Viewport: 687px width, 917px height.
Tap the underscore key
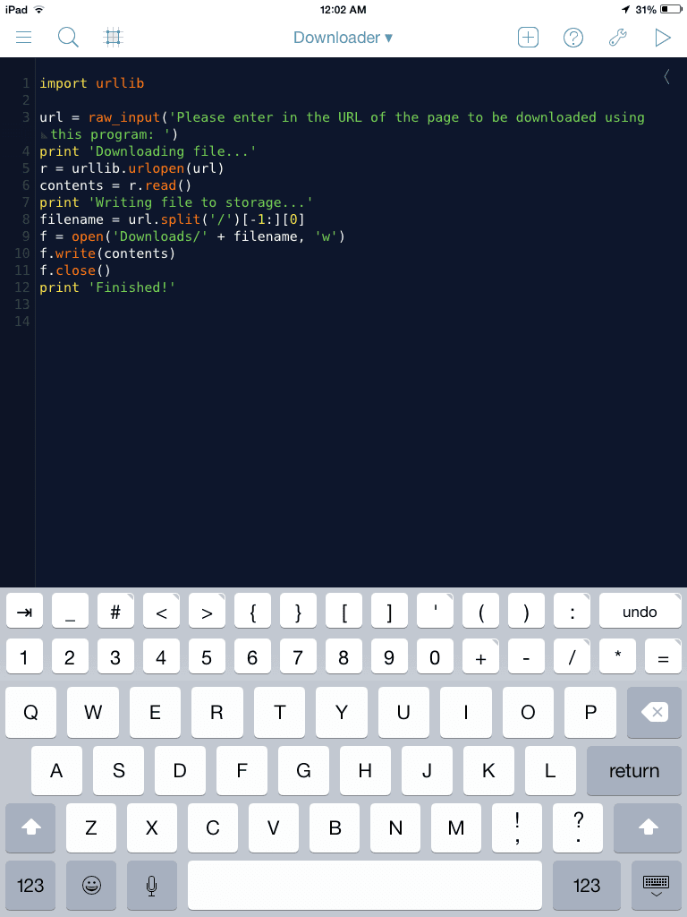click(x=70, y=611)
